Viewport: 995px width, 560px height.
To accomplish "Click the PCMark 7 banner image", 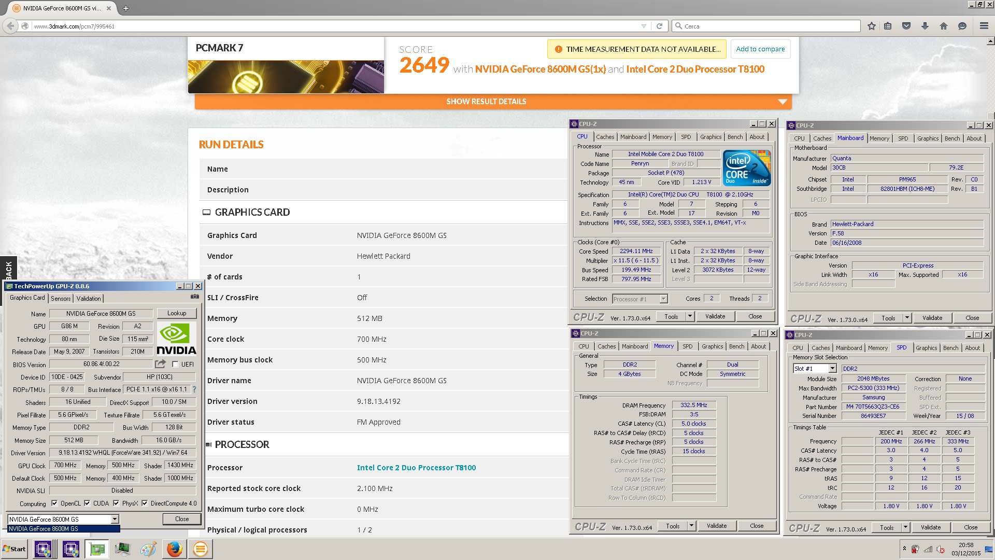I will point(286,77).
